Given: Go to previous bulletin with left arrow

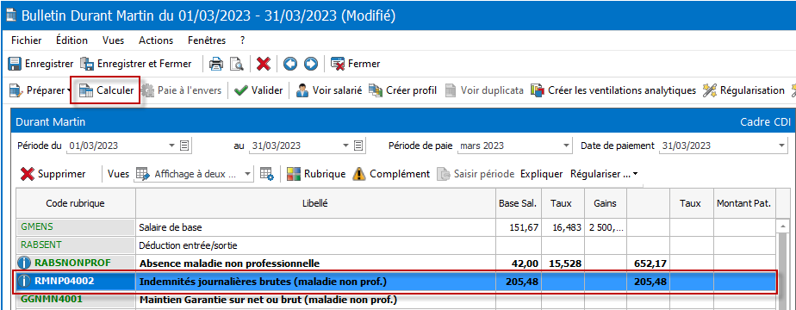Looking at the screenshot, I should pyautogui.click(x=289, y=64).
